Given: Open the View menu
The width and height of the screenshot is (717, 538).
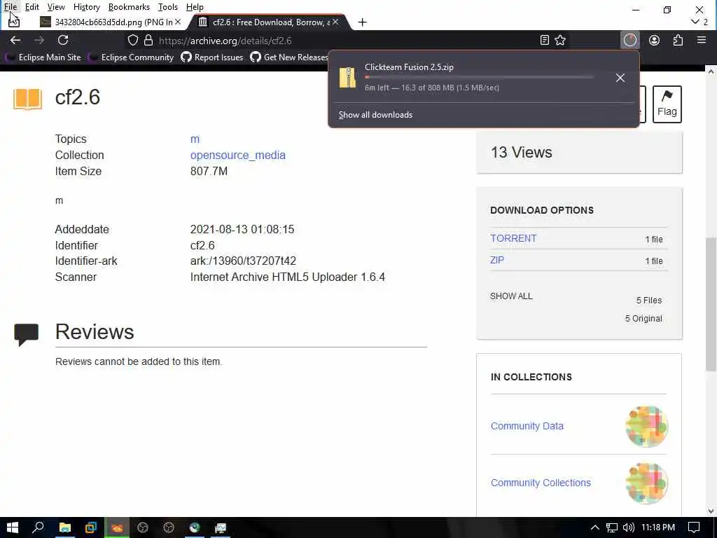Looking at the screenshot, I should (56, 7).
